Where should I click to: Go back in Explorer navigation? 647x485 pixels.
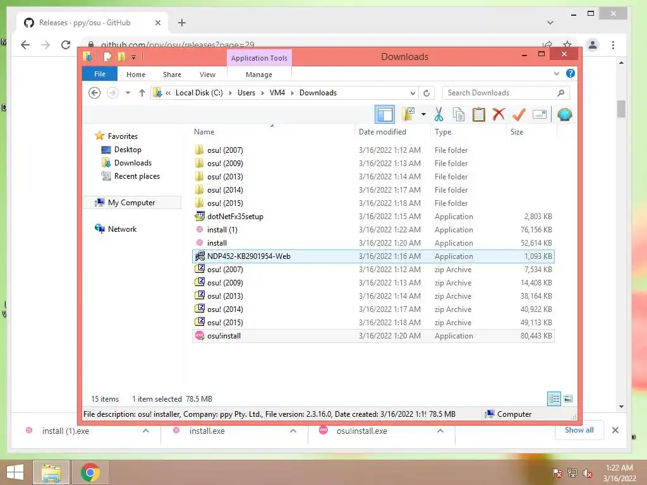pos(95,93)
